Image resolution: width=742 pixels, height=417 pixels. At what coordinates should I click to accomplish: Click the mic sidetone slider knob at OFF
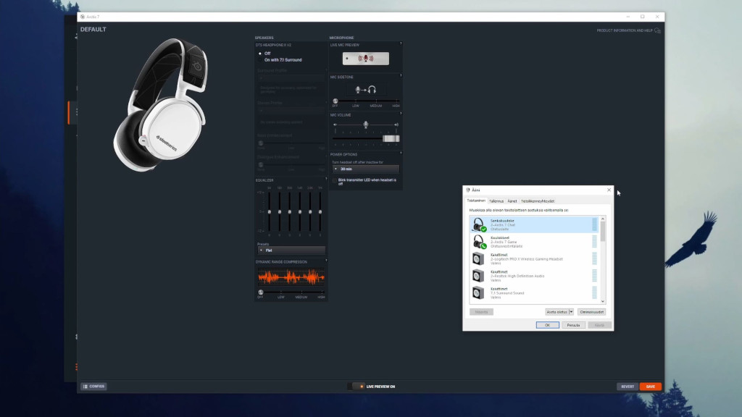coord(335,101)
